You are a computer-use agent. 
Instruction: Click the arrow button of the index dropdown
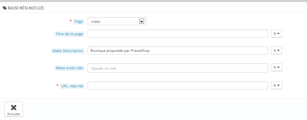(141, 21)
